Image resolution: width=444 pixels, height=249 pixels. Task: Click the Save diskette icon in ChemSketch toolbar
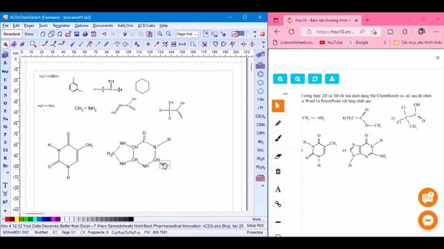(x=76, y=34)
